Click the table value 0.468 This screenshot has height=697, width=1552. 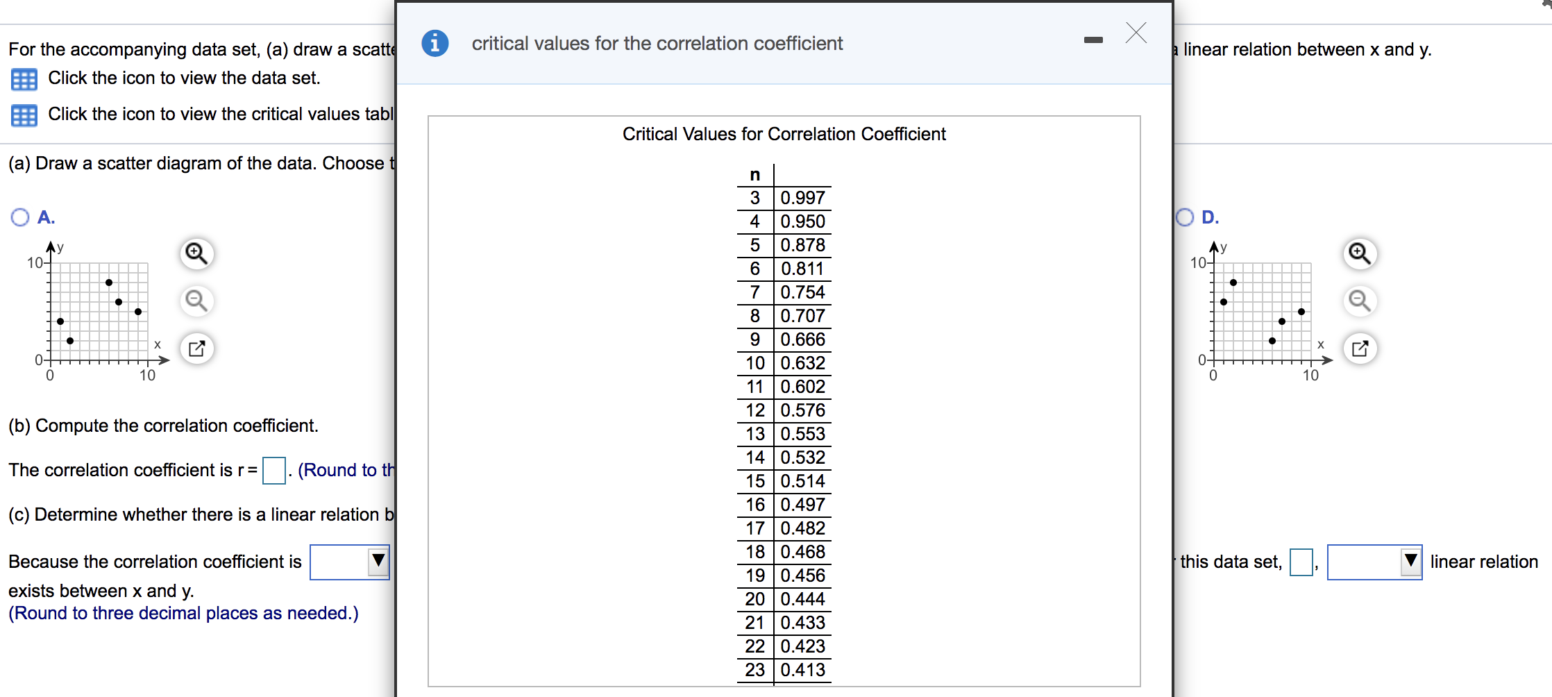tap(802, 552)
